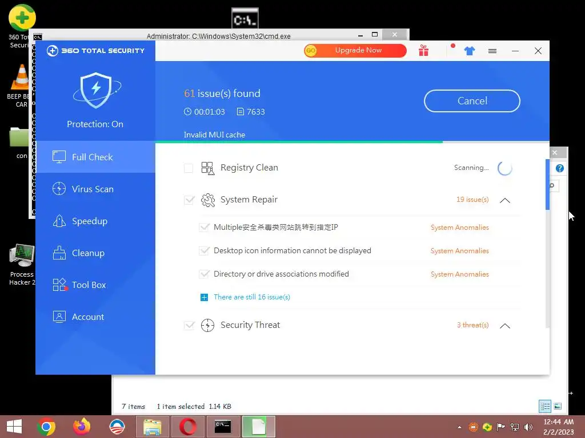The image size is (585, 438).
Task: Open the Cleanup section
Action: pos(95,253)
